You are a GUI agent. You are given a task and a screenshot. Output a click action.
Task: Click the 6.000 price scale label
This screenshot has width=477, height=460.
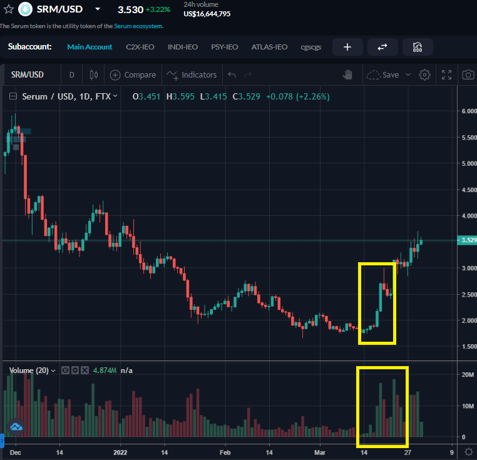point(469,111)
